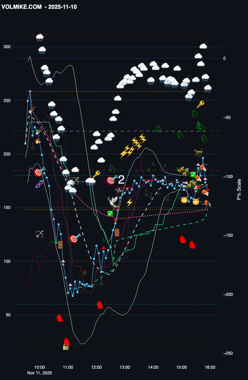The height and width of the screenshot is (380, 248).
Task: Click the green checkmark near 12:30
Action: click(x=110, y=214)
